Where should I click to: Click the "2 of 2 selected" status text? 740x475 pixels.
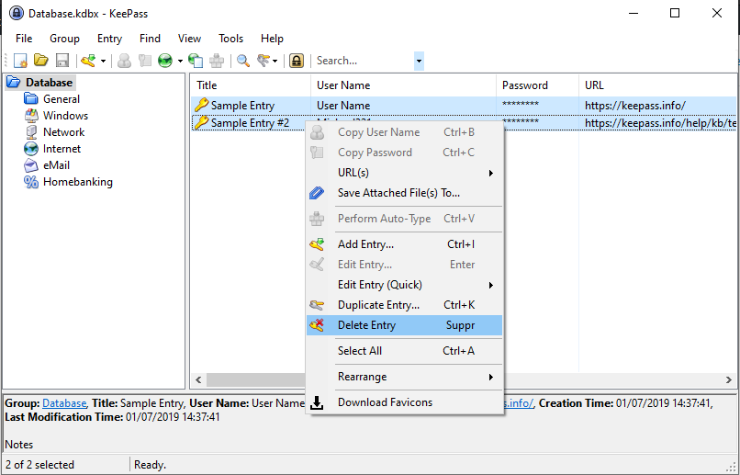pos(39,465)
